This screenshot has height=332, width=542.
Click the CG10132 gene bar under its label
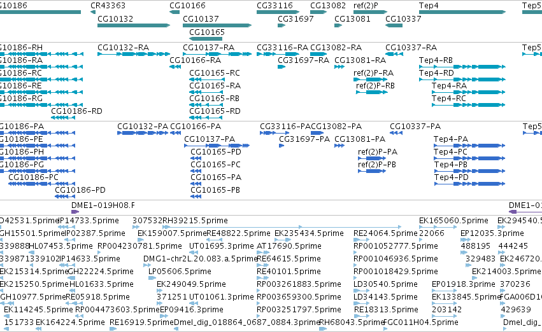[134, 25]
